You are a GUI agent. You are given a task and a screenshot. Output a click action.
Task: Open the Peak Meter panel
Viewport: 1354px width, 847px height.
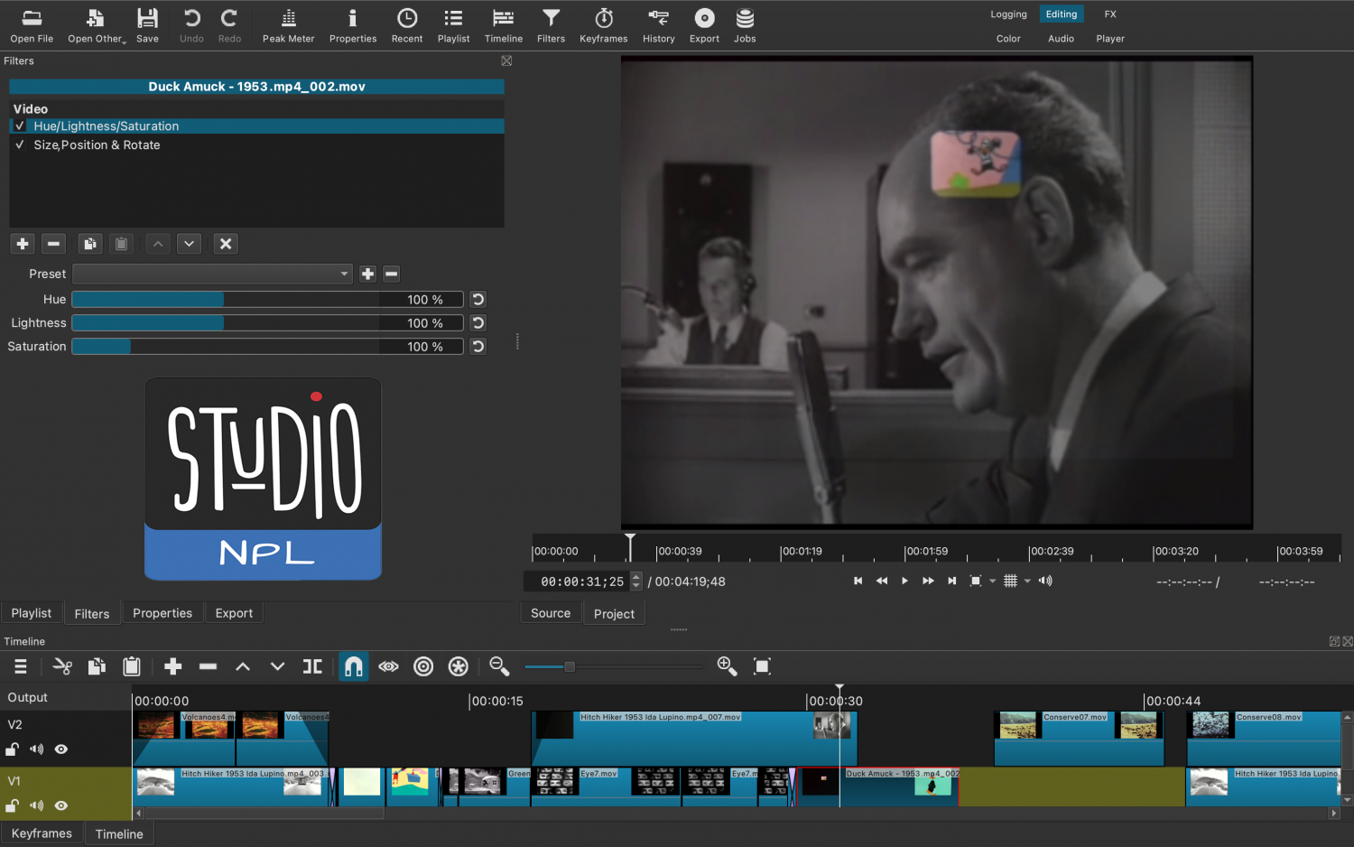click(x=288, y=25)
